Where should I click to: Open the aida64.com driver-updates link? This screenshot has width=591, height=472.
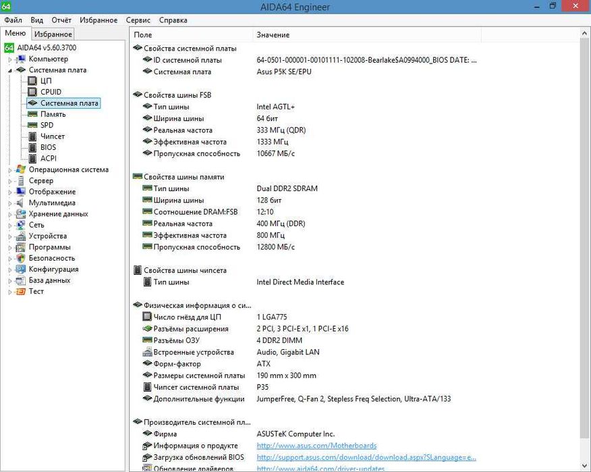click(x=320, y=469)
